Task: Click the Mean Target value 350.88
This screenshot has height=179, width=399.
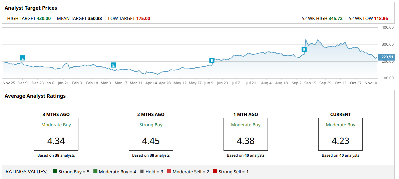Action: pyautogui.click(x=95, y=19)
